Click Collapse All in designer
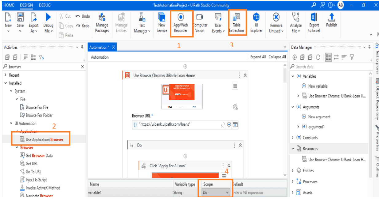The height and width of the screenshot is (203, 379). (x=277, y=57)
